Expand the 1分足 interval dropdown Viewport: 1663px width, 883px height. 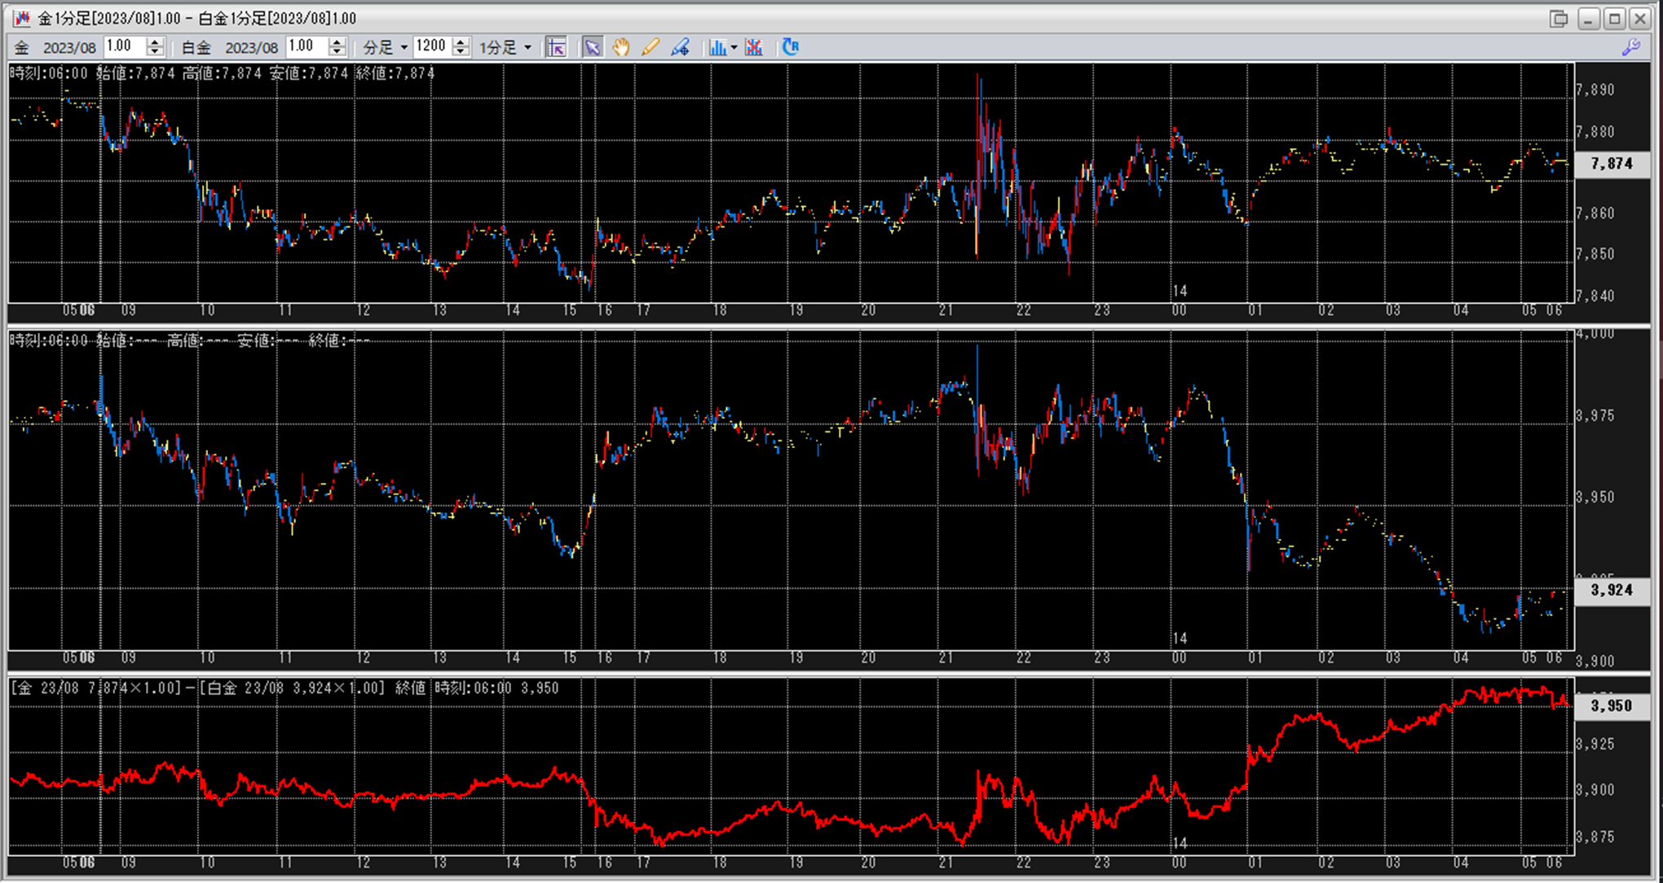(x=505, y=47)
